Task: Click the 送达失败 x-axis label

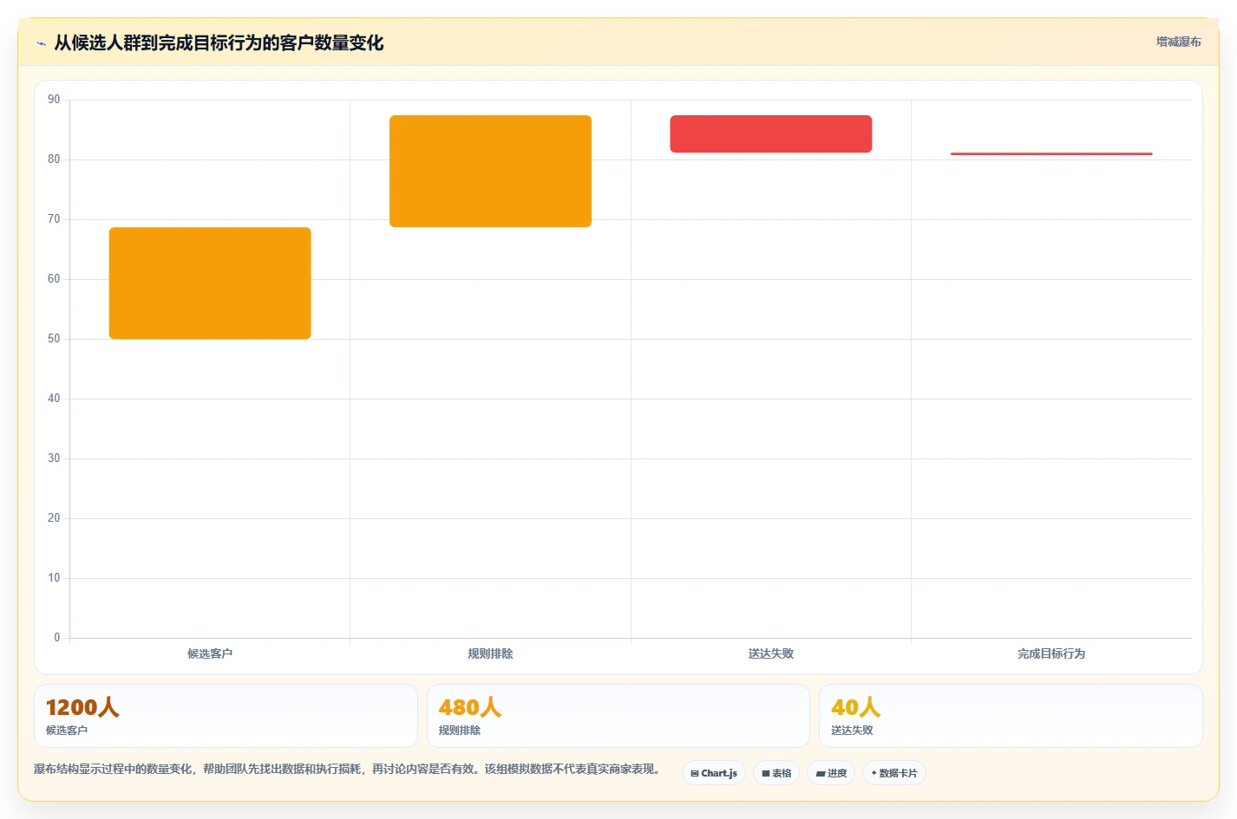Action: (x=771, y=653)
